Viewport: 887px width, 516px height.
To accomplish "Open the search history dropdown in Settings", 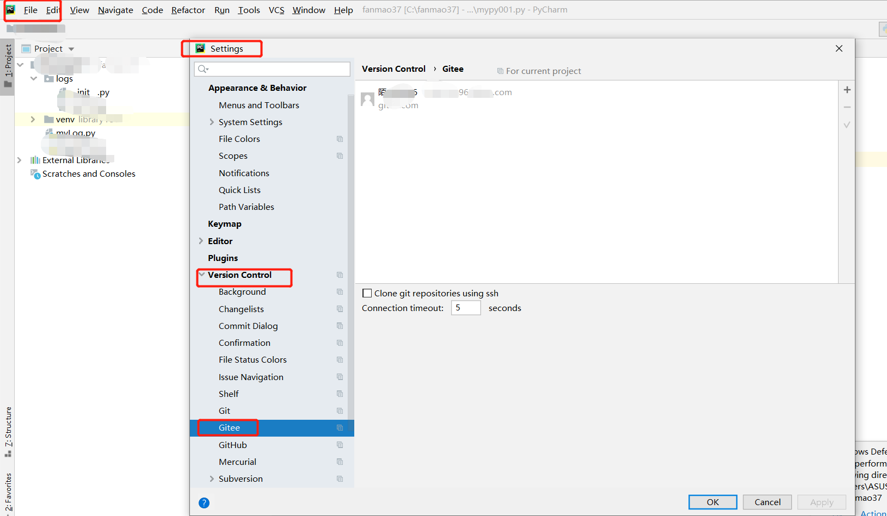I will pos(208,70).
